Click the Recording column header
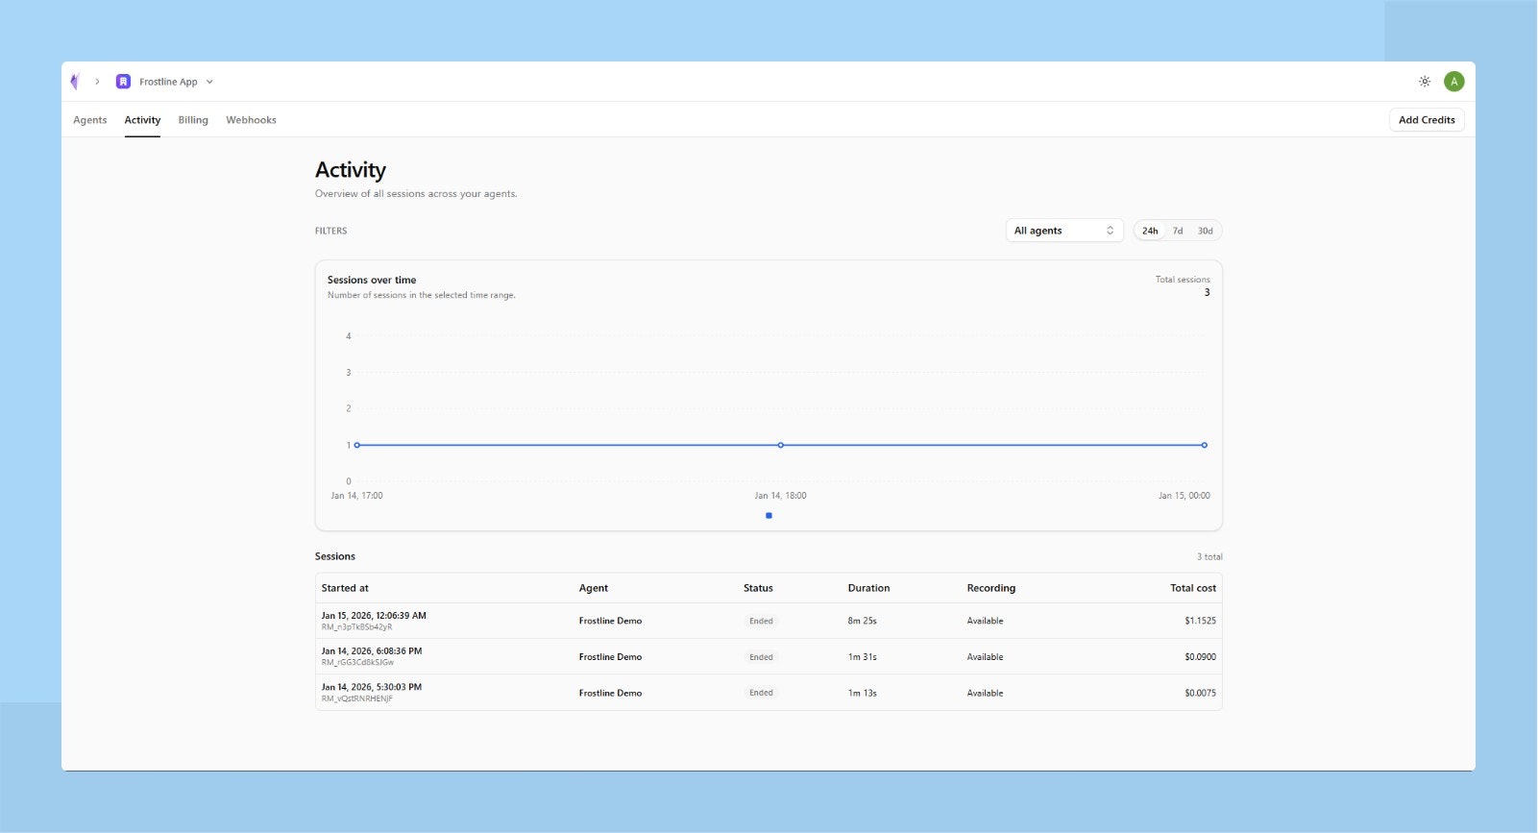Screen dimensions: 1538x833 tap(990, 588)
